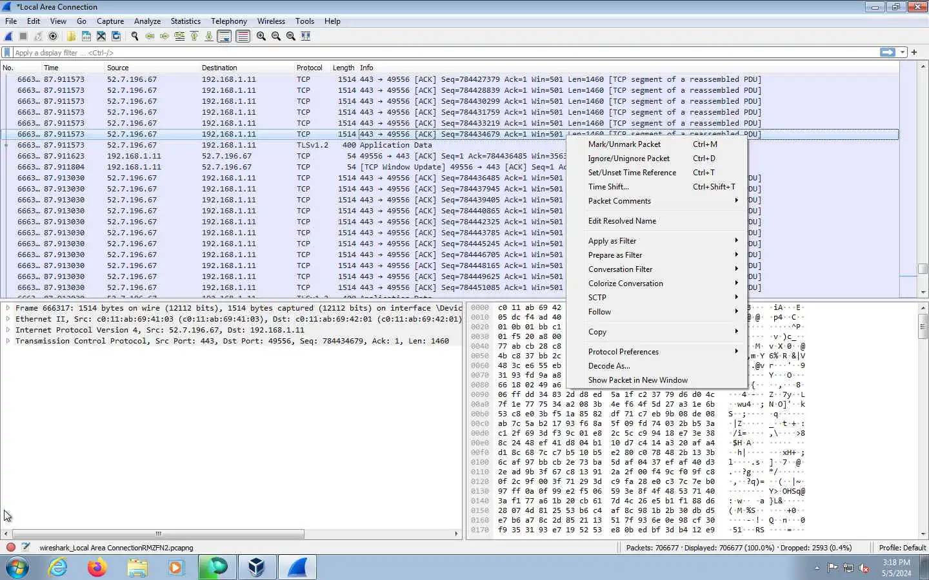
Task: Add a display filter button with plus icon
Action: point(914,52)
